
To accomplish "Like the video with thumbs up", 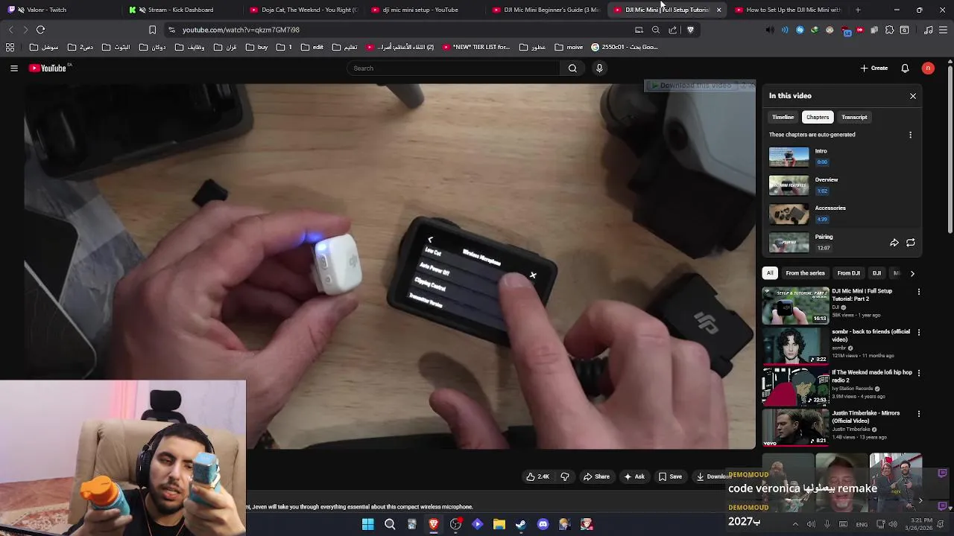I will pyautogui.click(x=537, y=476).
